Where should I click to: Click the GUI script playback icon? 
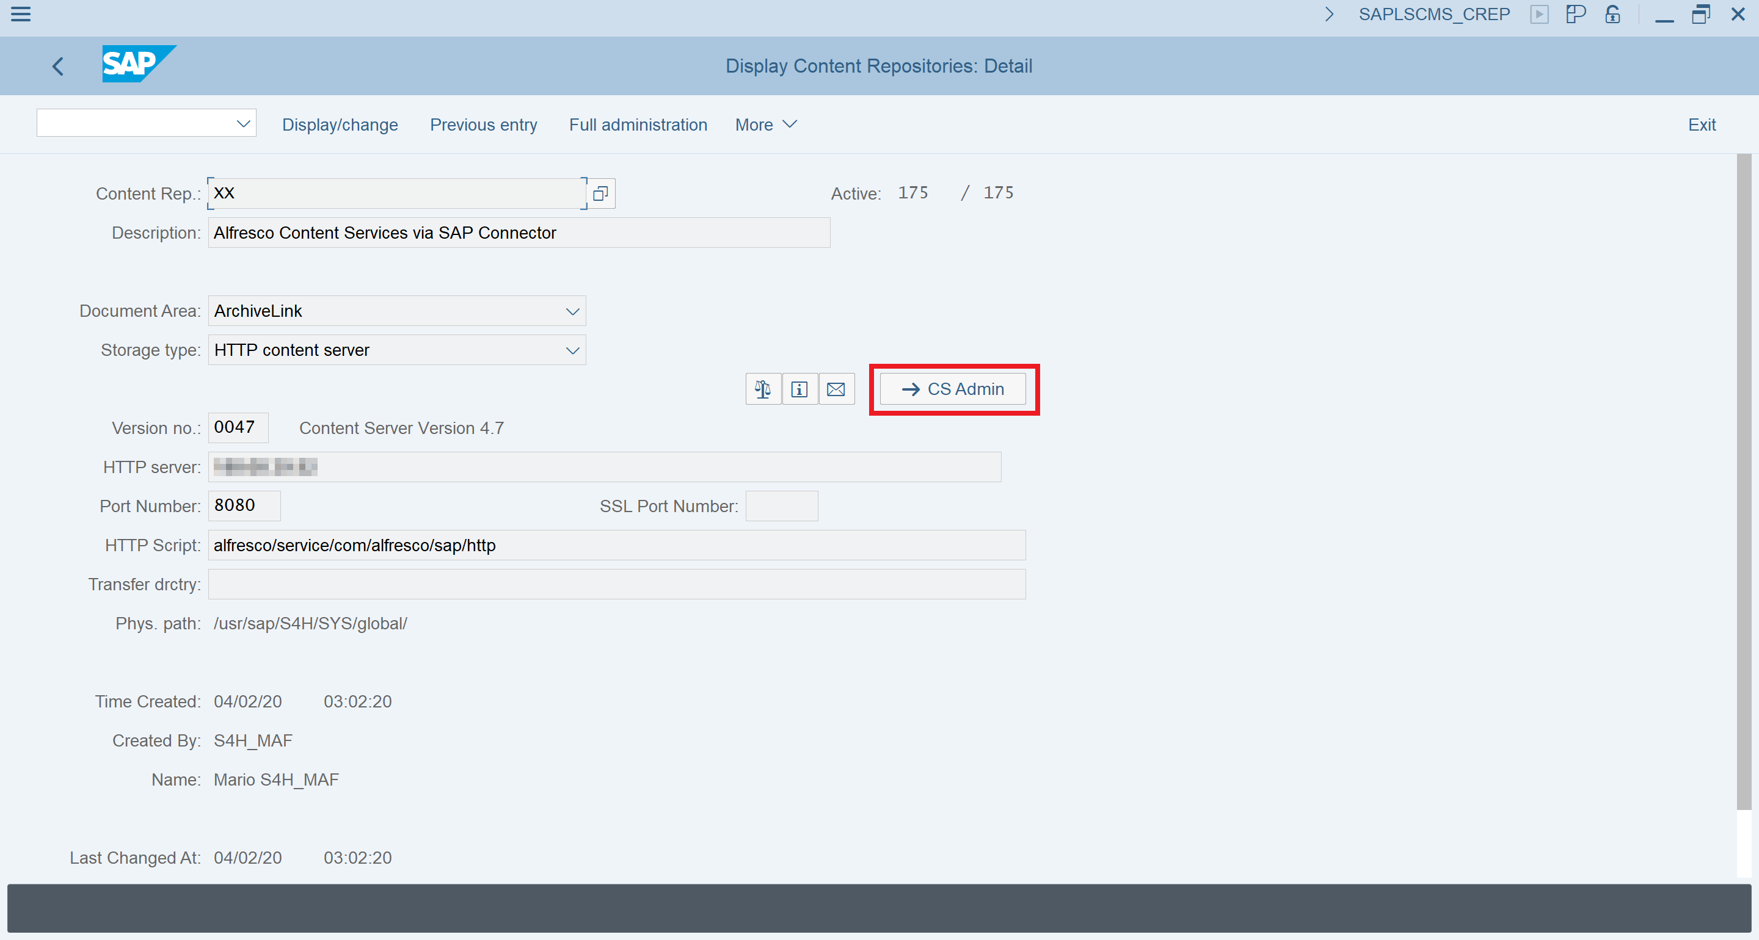point(1540,13)
